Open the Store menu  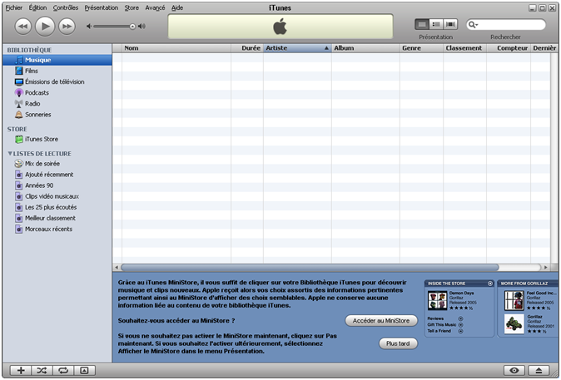tap(132, 7)
